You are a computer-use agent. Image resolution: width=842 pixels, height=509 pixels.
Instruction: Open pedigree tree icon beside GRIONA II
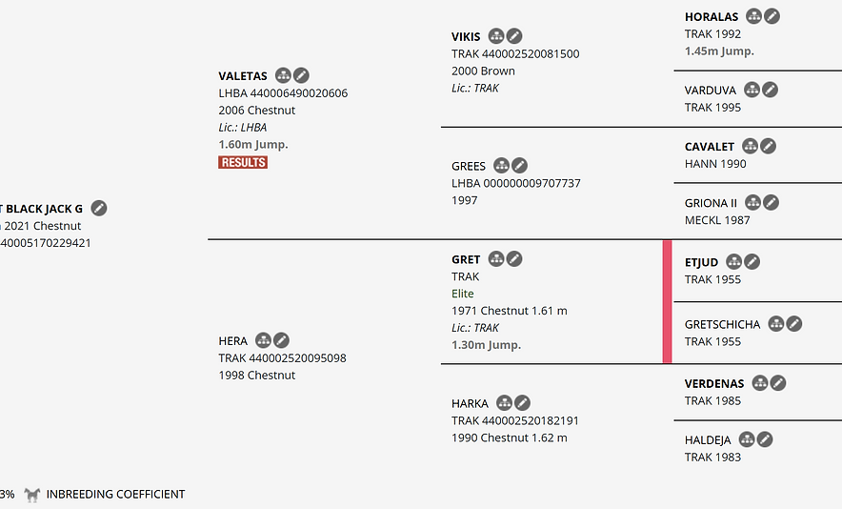point(752,202)
